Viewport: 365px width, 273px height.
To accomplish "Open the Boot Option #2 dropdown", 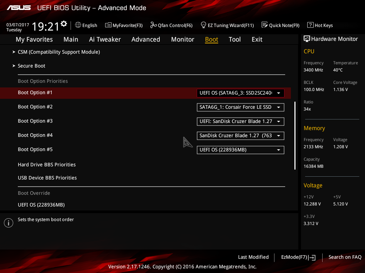I will 241,107.
